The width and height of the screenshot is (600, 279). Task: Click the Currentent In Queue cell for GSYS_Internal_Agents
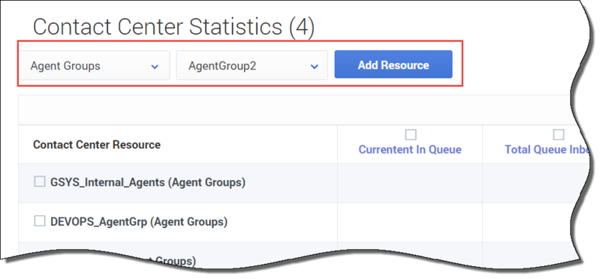click(410, 183)
